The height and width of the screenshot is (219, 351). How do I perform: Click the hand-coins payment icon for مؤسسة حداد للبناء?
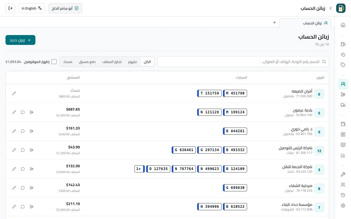[x=32, y=207]
